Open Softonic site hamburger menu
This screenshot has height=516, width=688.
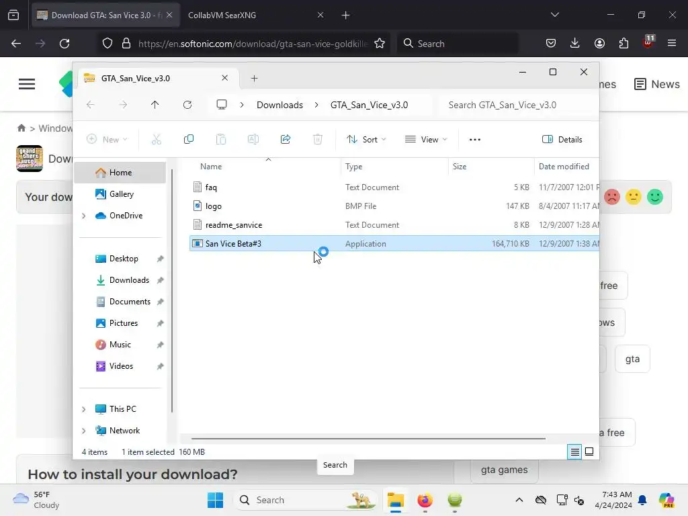pos(27,84)
